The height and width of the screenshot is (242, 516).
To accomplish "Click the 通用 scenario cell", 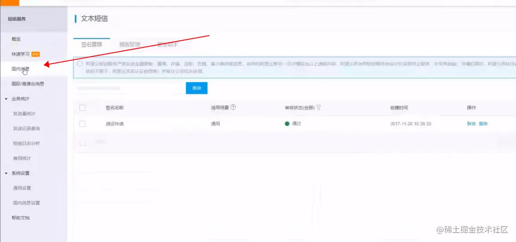I will 215,124.
